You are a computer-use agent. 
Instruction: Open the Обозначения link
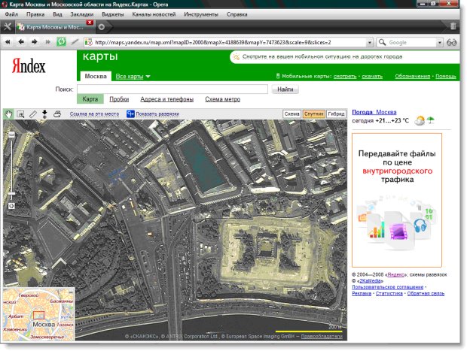coord(413,77)
